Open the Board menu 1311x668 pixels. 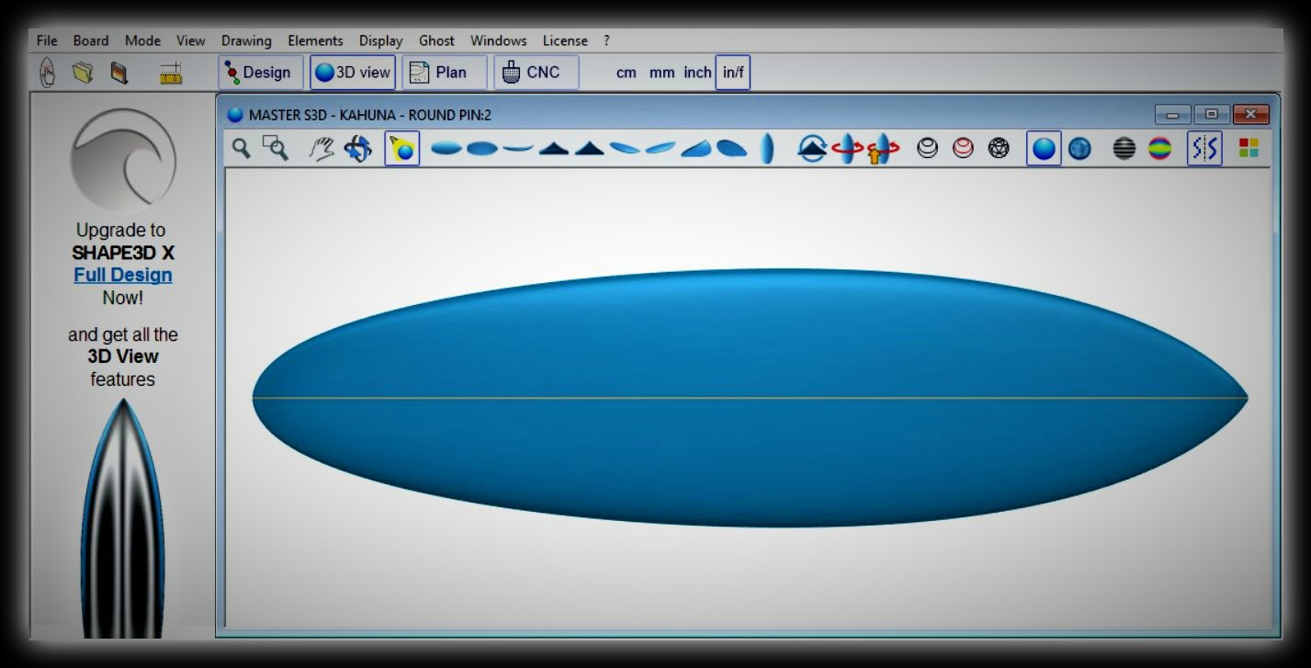[x=91, y=40]
